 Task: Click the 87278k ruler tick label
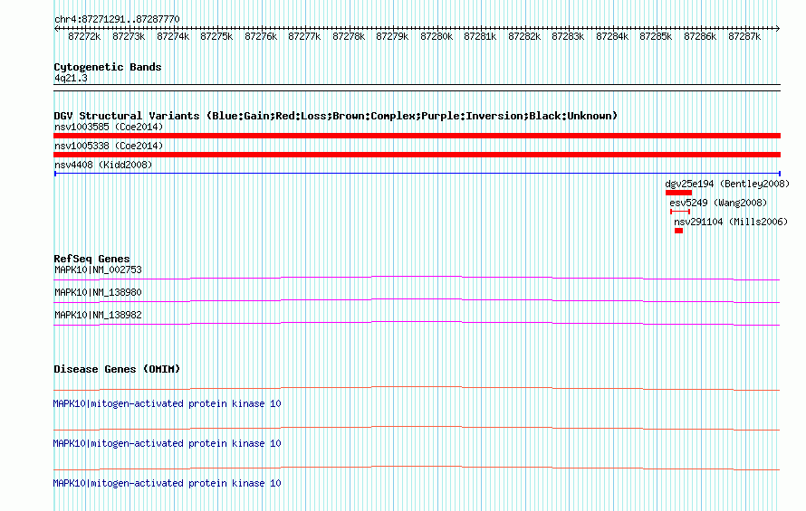[349, 36]
